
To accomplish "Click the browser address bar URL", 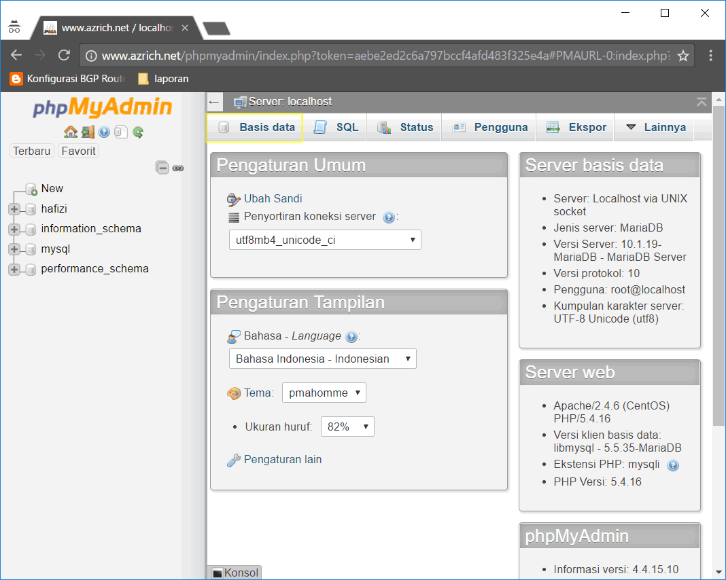I will [x=385, y=56].
